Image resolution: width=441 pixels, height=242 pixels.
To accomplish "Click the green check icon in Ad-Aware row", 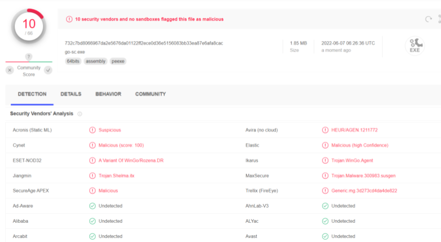I will (x=92, y=206).
